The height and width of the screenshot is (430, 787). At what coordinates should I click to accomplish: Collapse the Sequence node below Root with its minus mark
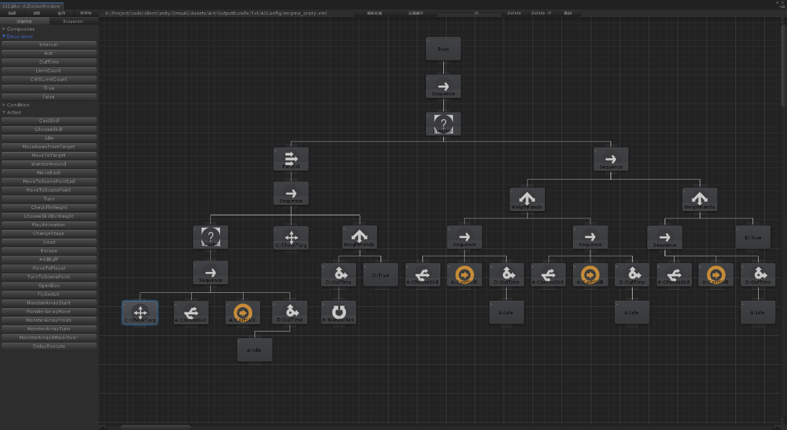pyautogui.click(x=429, y=78)
